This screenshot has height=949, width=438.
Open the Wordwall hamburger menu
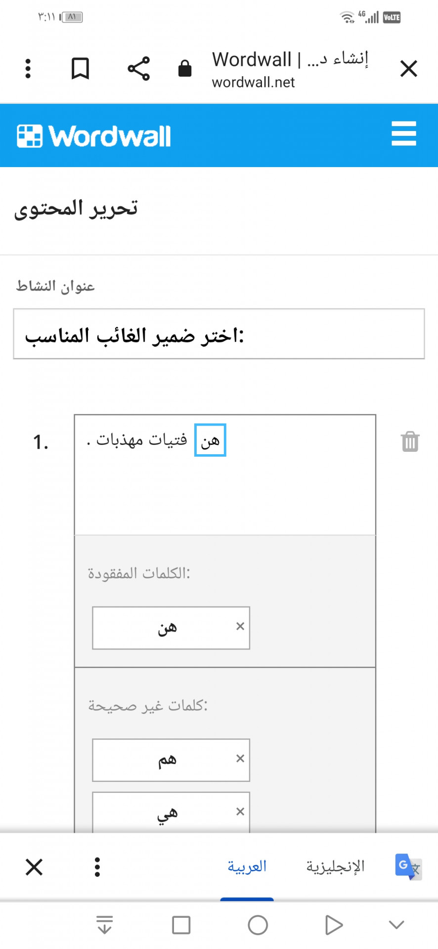pos(403,134)
